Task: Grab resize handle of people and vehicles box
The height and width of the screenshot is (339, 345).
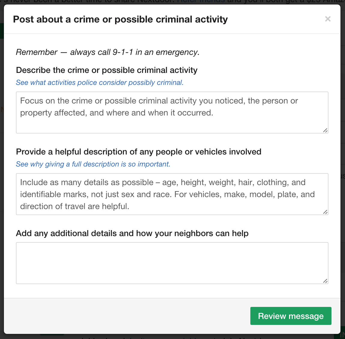Action: tap(325, 212)
